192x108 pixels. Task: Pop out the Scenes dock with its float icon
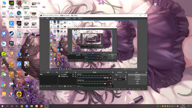coord(57,72)
